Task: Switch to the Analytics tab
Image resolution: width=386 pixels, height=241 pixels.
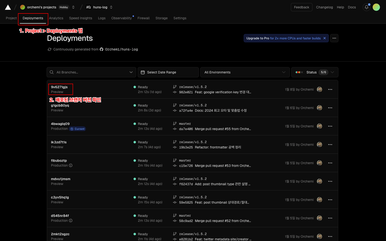Action: 56,18
